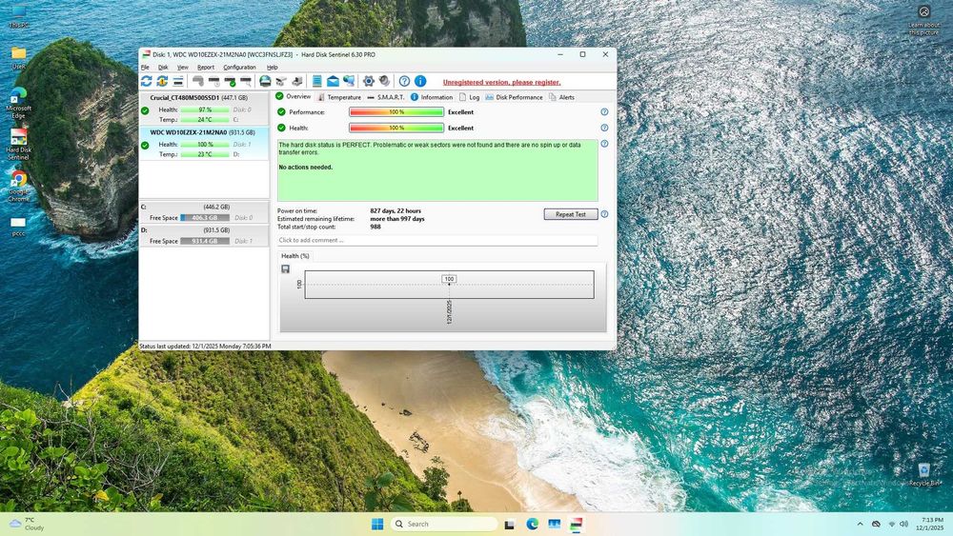The width and height of the screenshot is (953, 536).
Task: Click Hard Disk Sentinel taskbar icon
Action: [x=576, y=524]
